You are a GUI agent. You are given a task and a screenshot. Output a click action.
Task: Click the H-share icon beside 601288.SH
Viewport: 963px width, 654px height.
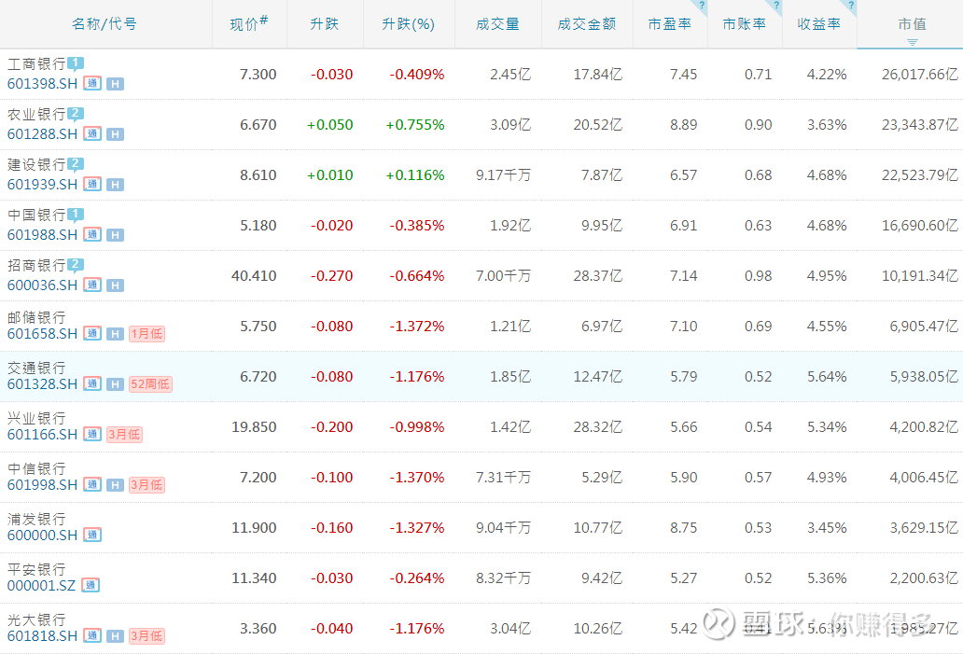(x=115, y=133)
